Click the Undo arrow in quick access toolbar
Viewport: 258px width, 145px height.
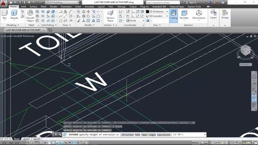coord(34,2)
